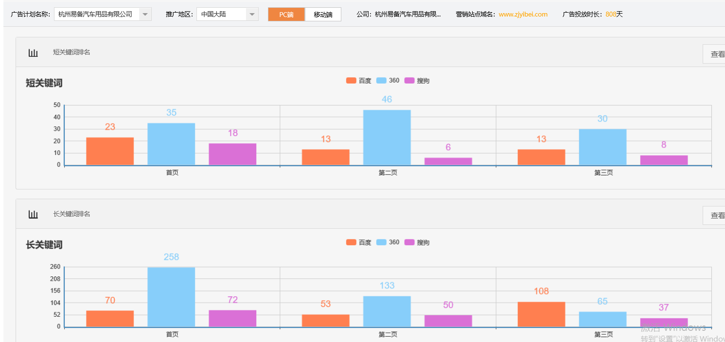Toggle 百度 legend in the 短关键词 chart

pos(358,81)
